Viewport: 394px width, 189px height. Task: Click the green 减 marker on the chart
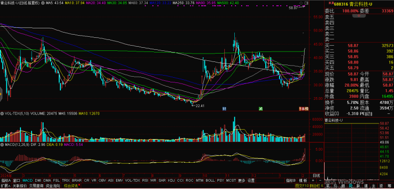point(261,109)
